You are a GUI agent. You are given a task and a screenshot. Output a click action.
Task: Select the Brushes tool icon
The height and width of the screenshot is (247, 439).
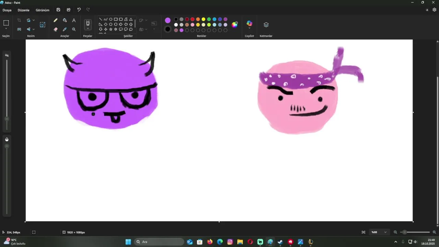[88, 23]
